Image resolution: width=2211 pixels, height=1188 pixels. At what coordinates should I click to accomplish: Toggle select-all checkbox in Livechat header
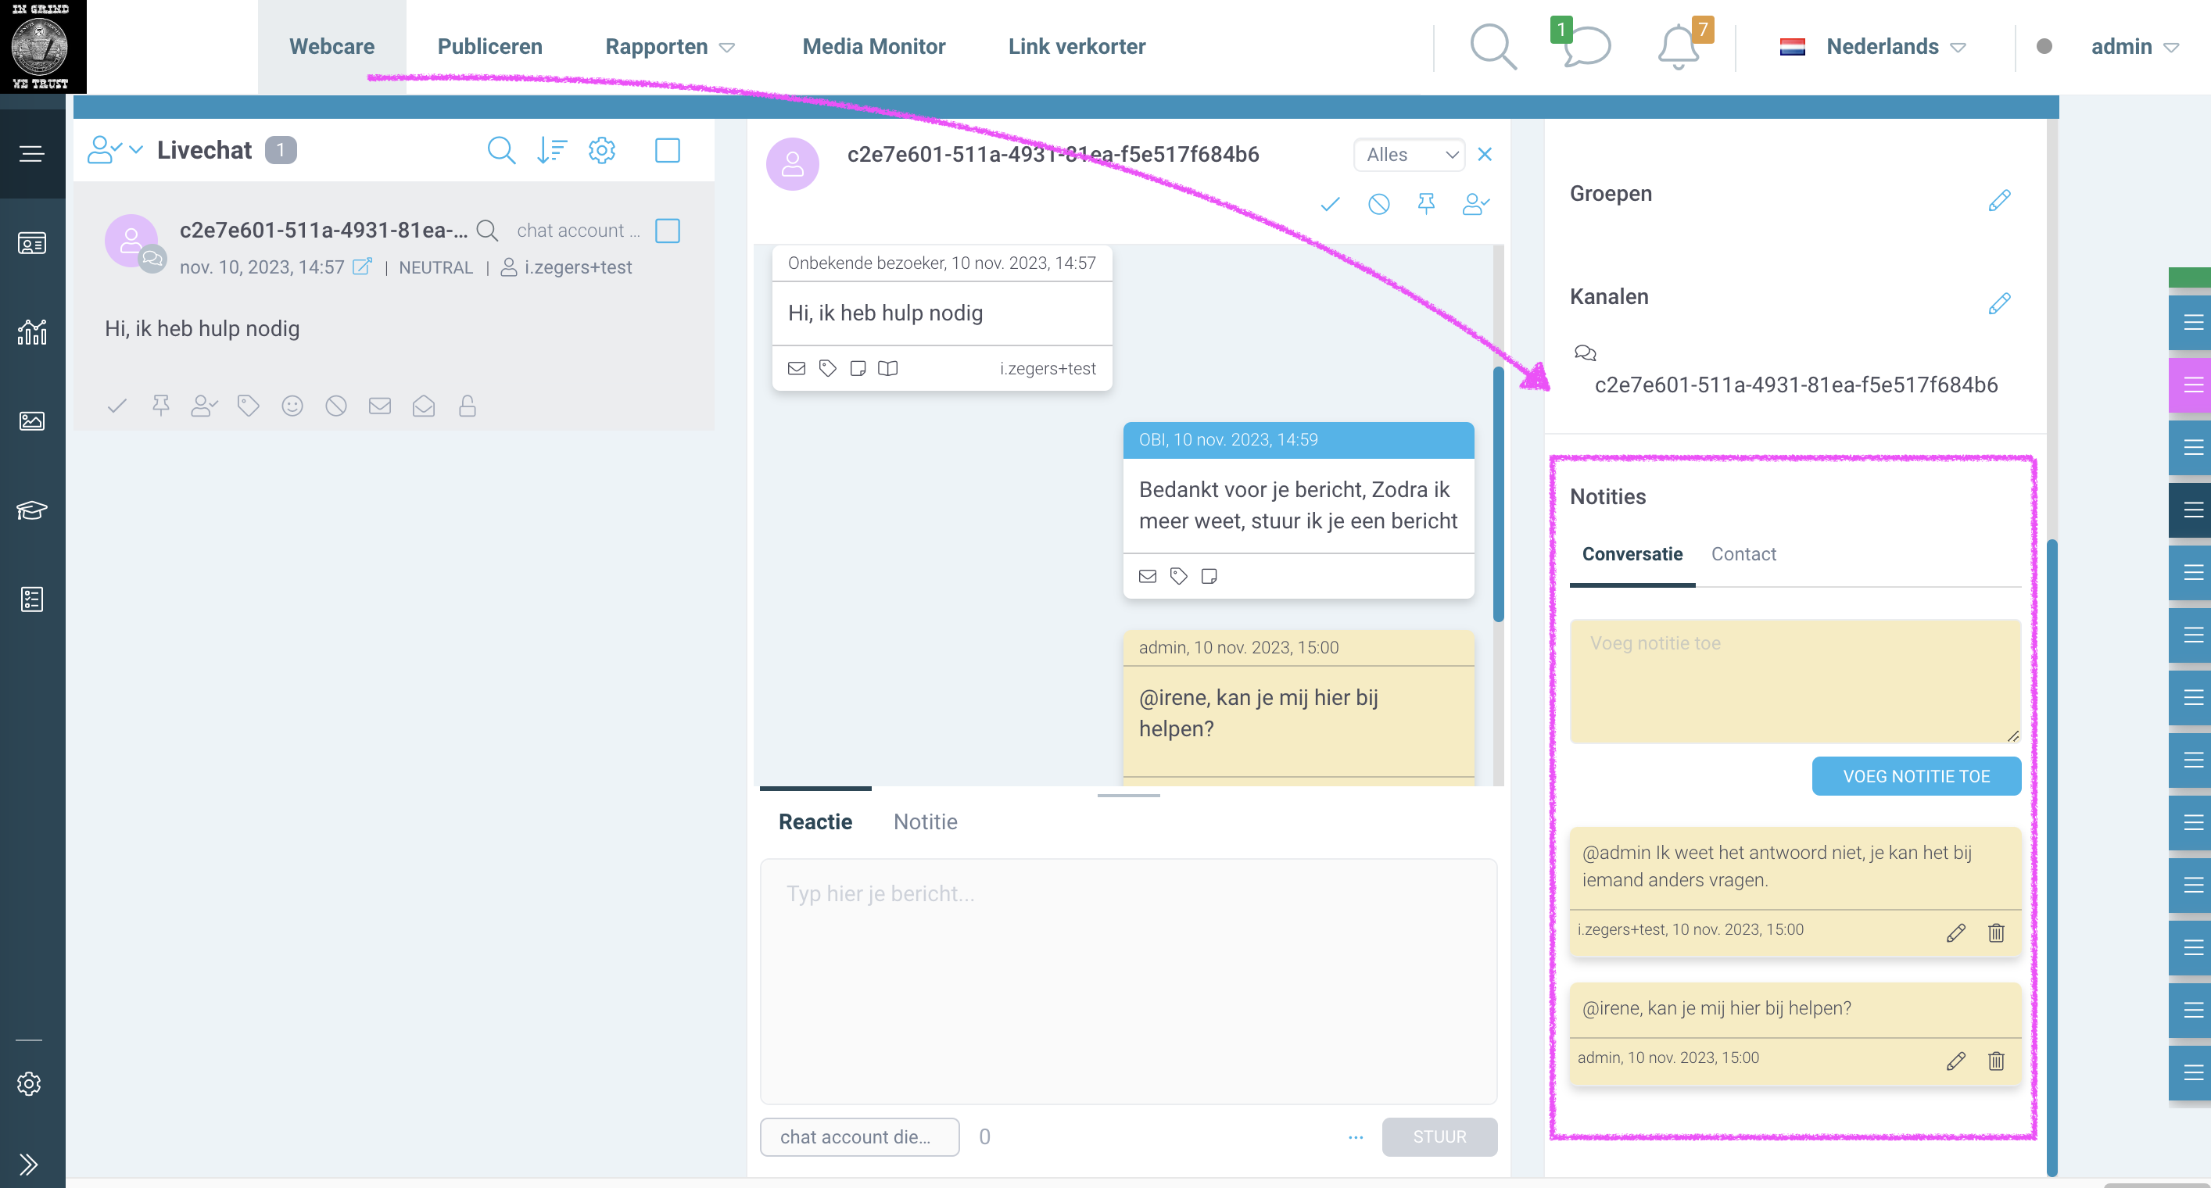click(x=667, y=150)
